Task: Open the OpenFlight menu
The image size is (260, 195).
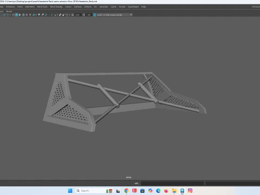Action: click(133, 7)
